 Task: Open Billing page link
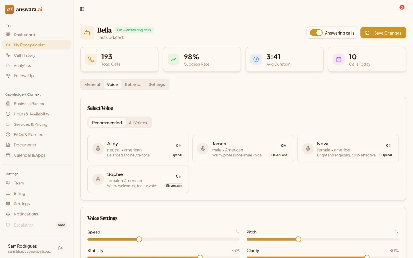click(x=36, y=193)
